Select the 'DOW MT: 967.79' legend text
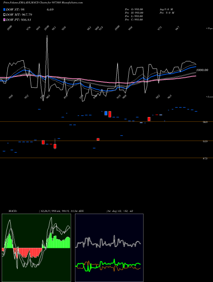Image resolution: width=213 pixels, height=282 pixels. 19,15
